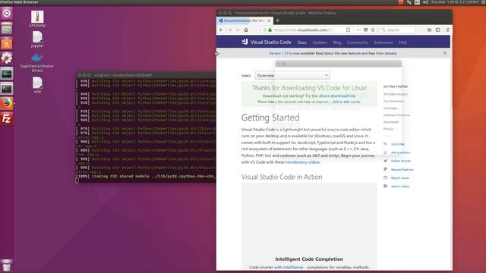
Task: Open Blog in site navigation
Action: [337, 42]
